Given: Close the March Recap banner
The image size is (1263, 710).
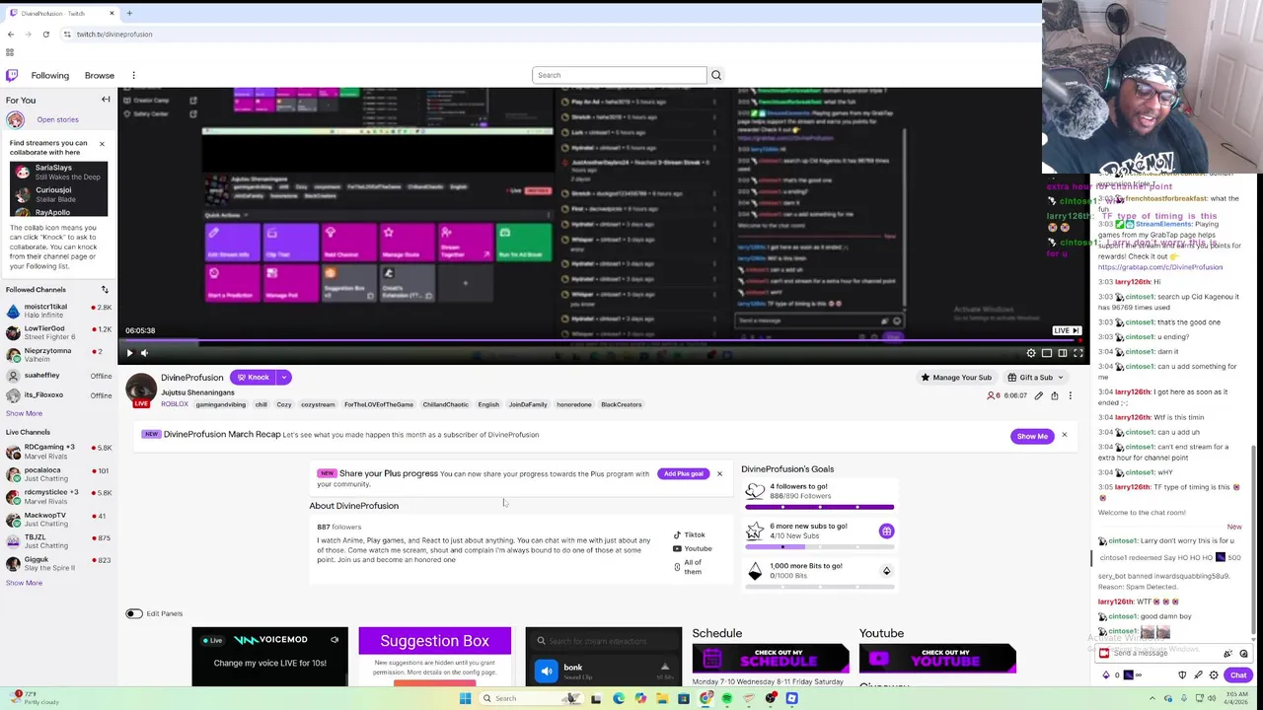Looking at the screenshot, I should 1064,435.
